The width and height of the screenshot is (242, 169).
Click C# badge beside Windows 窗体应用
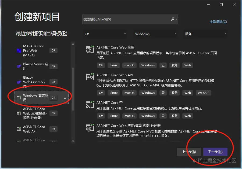tap(54, 98)
